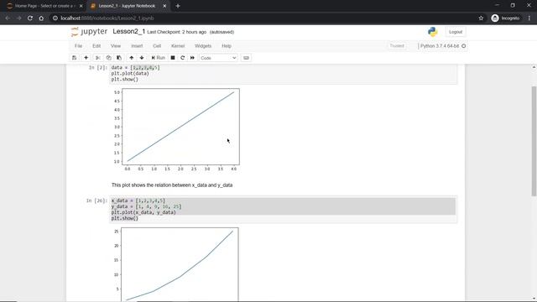Go forward in browser history
The image size is (537, 302).
pos(18,18)
